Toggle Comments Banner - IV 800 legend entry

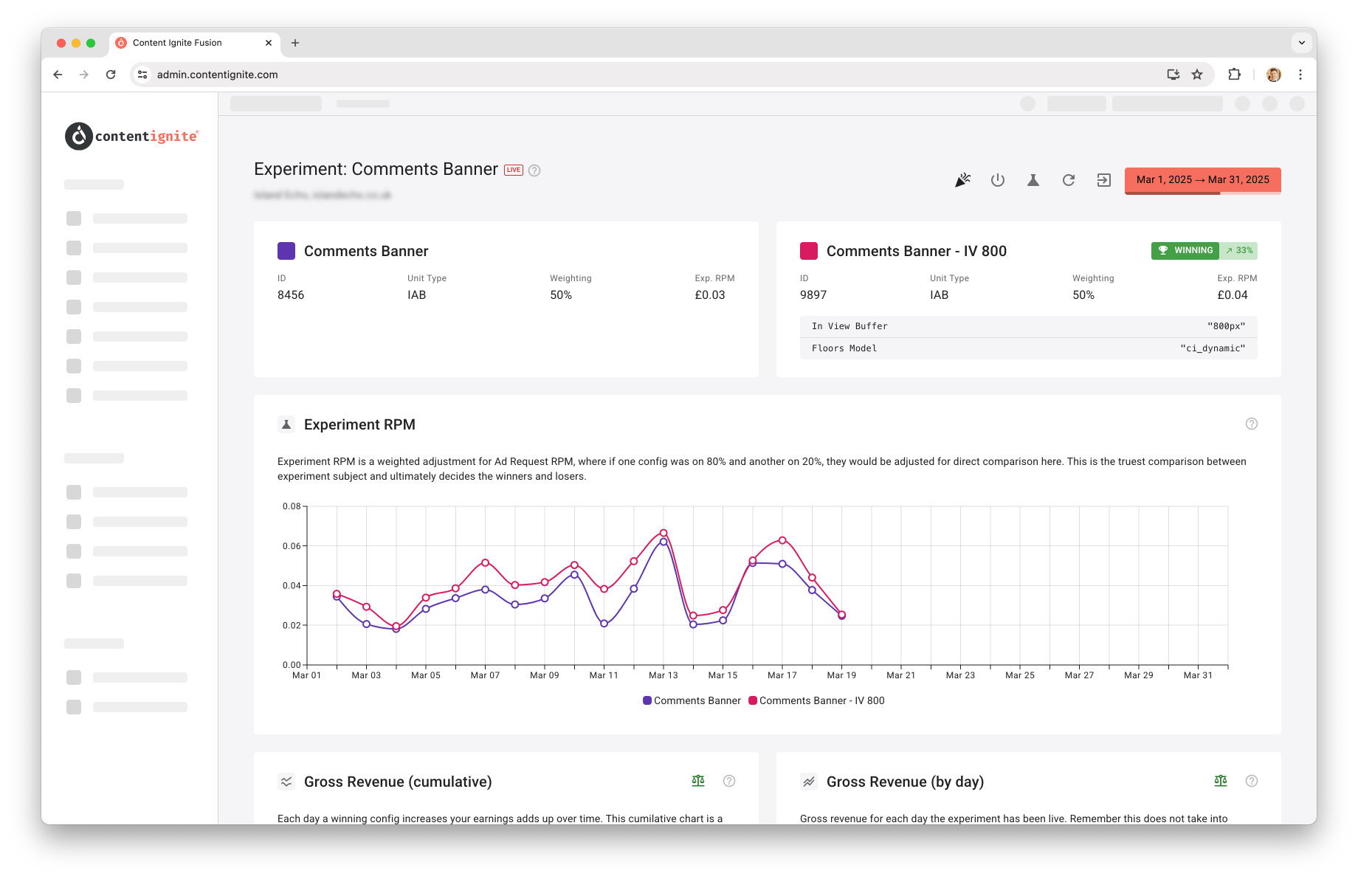(x=816, y=700)
